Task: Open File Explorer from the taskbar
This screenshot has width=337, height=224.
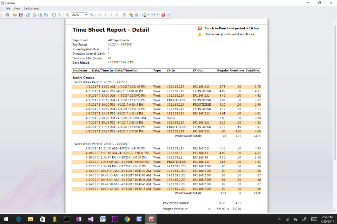Action: coord(31,219)
